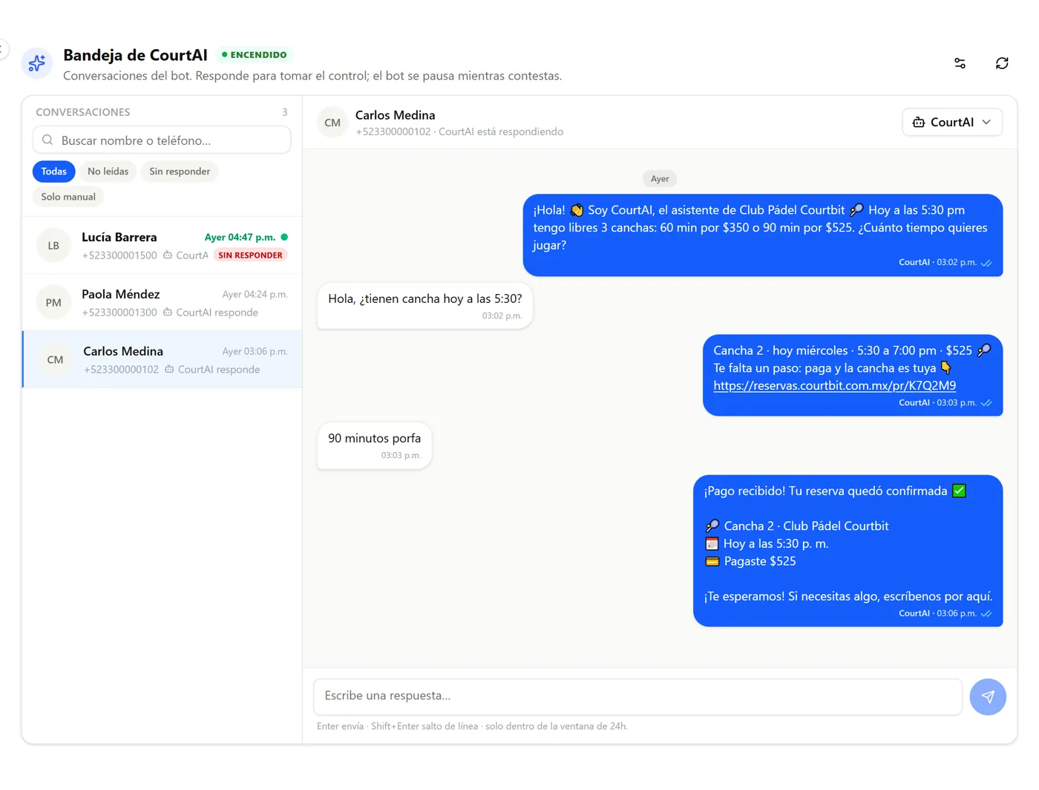Click the CourtAI sparkle logo icon
The width and height of the screenshot is (1039, 790).
point(37,64)
